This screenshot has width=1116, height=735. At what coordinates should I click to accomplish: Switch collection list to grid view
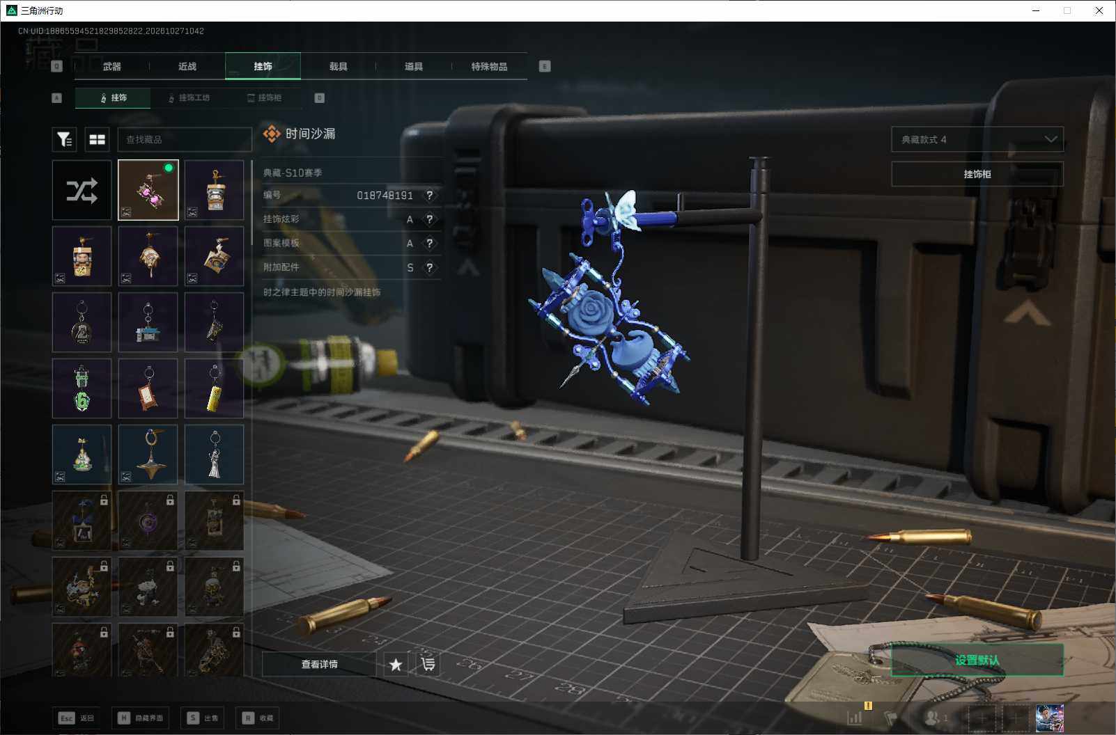tap(98, 140)
